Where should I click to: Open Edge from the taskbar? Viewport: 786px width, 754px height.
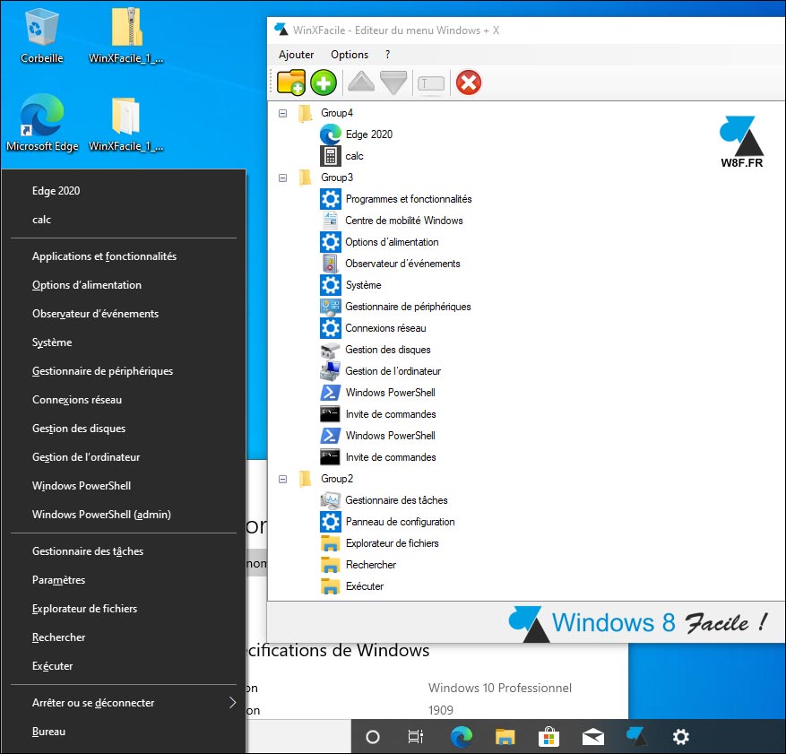[x=462, y=736]
